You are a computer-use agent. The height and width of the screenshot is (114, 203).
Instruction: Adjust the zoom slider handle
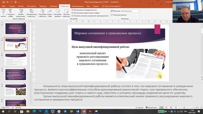(x=184, y=107)
